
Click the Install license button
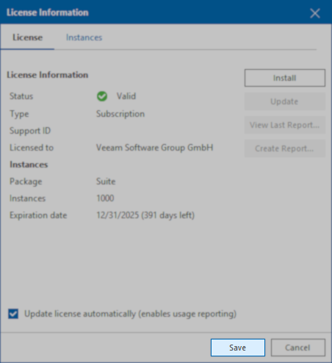coord(285,78)
